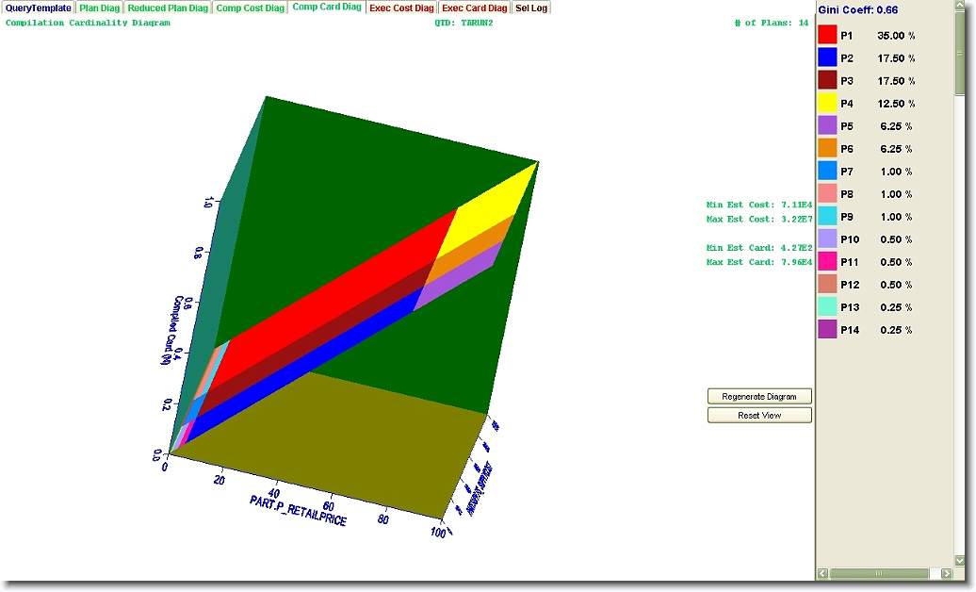Click the dark red P3 swatch
The height and width of the screenshot is (592, 976).
pos(827,81)
